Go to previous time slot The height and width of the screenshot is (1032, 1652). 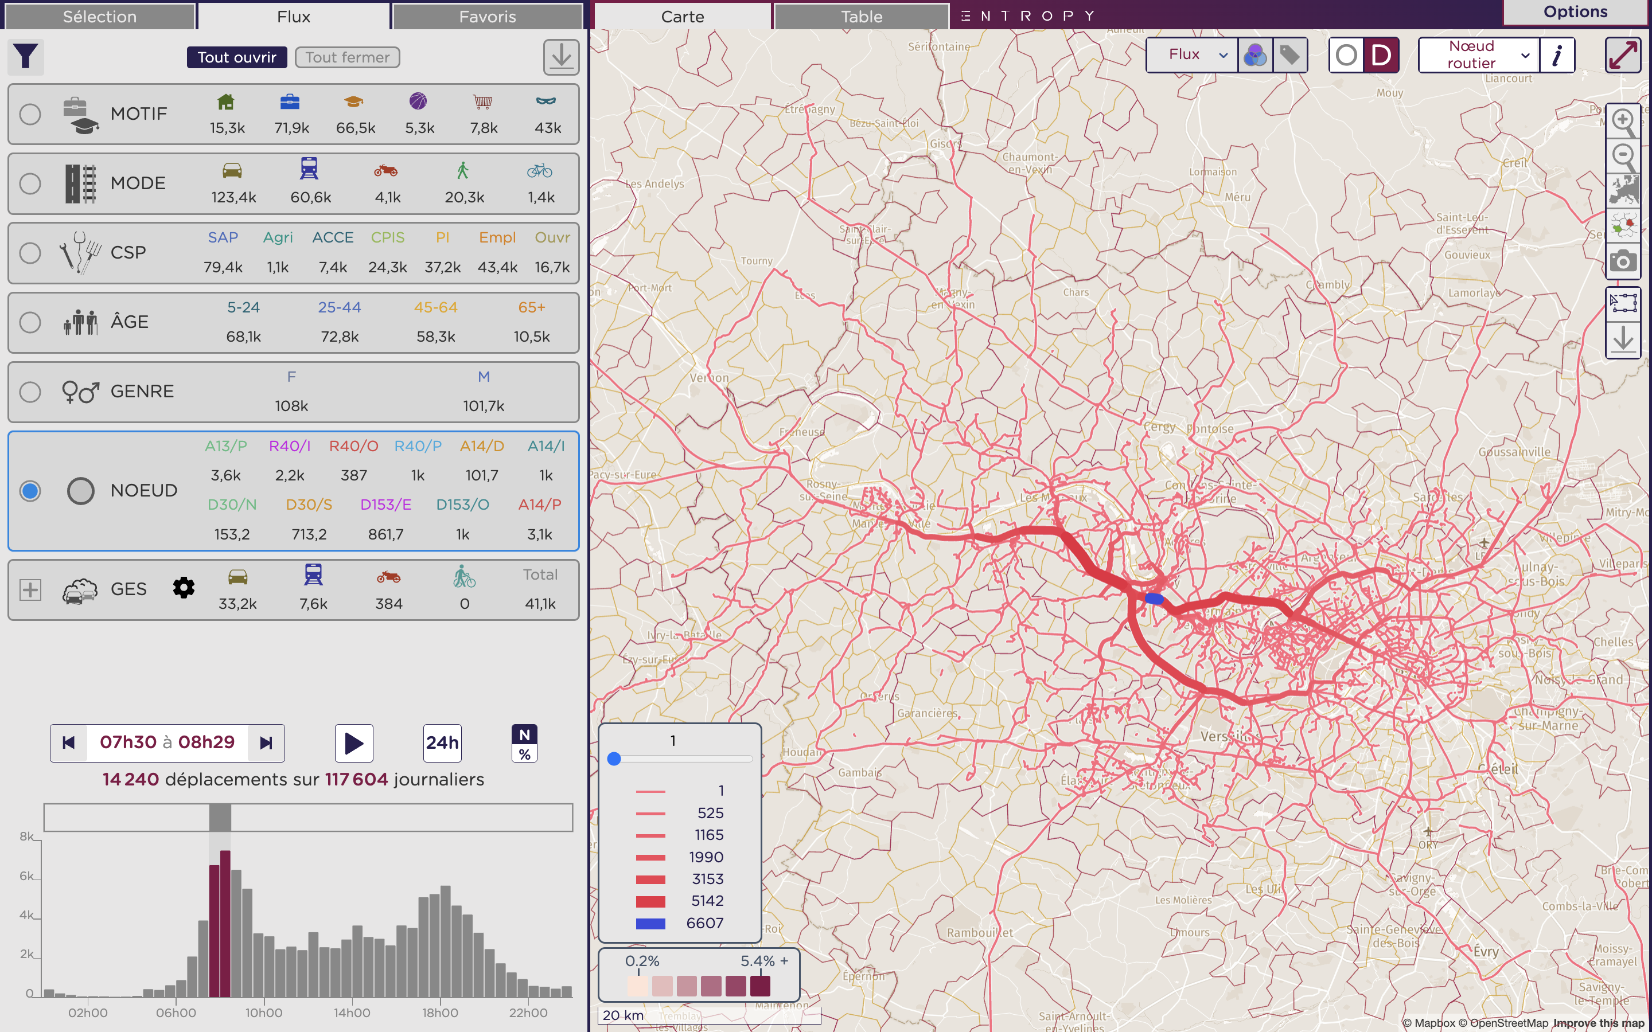(x=68, y=742)
